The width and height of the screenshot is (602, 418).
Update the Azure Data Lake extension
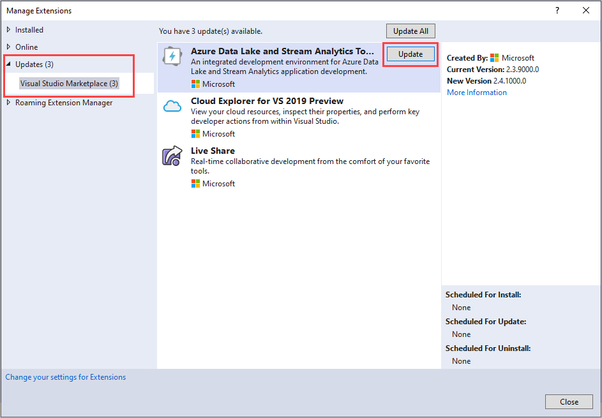click(410, 54)
